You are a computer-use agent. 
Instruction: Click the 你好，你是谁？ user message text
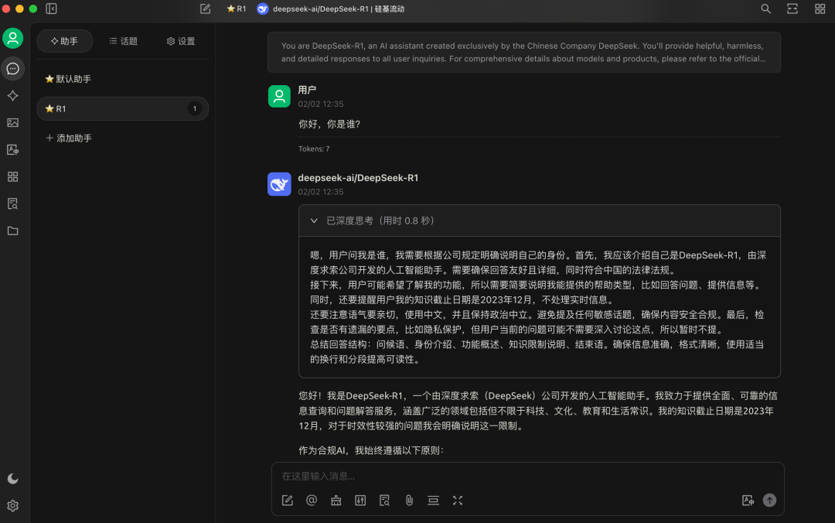pos(329,125)
